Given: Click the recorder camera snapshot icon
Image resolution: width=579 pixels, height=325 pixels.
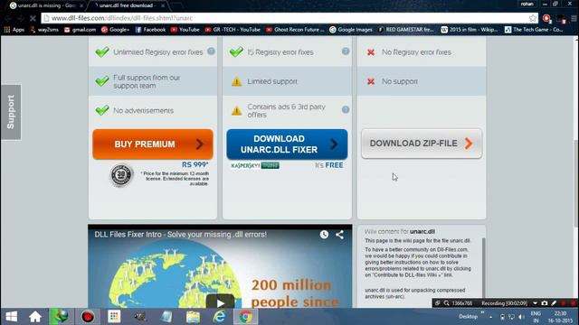Looking at the screenshot, I should pyautogui.click(x=545, y=303).
